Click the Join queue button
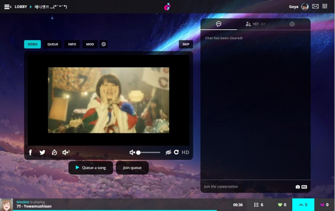The image size is (335, 211). pyautogui.click(x=132, y=167)
